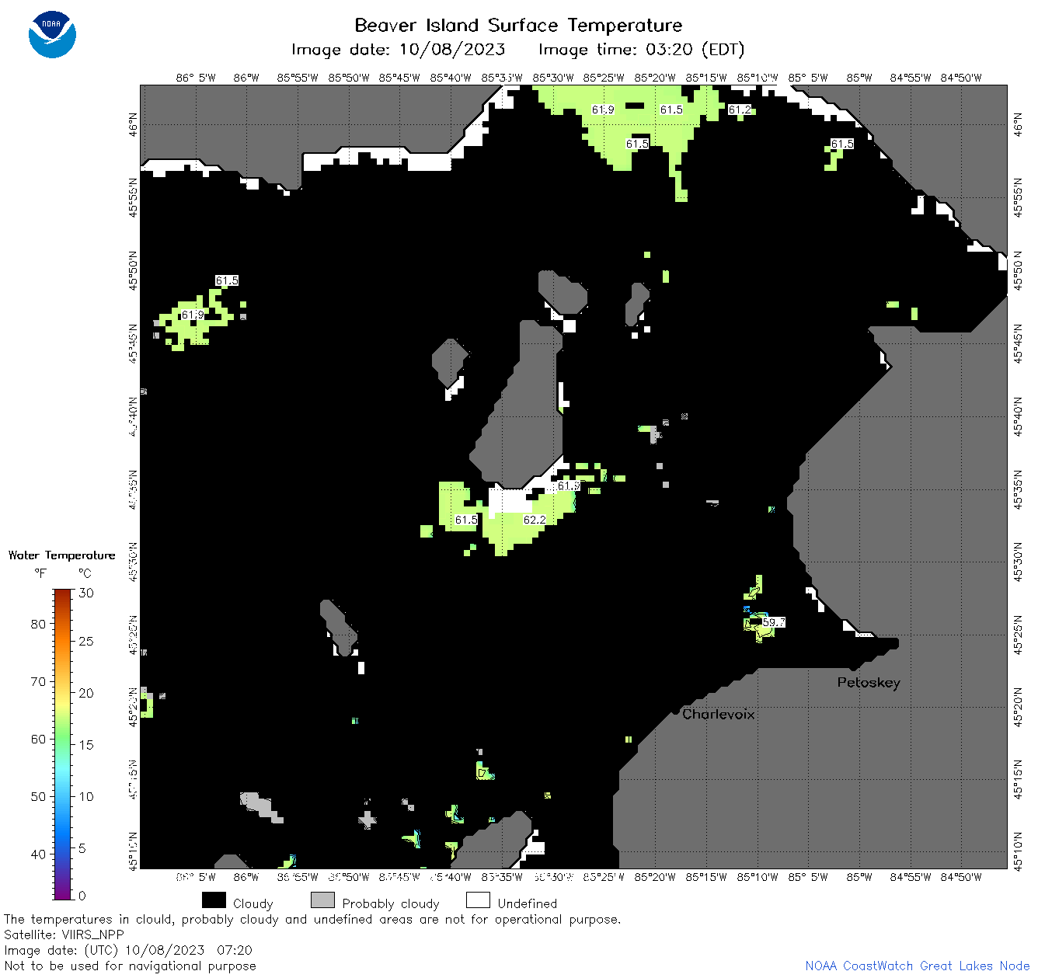Click the 61.2 temperature reading on map
Screen dimensions: 1038x978
(x=740, y=110)
